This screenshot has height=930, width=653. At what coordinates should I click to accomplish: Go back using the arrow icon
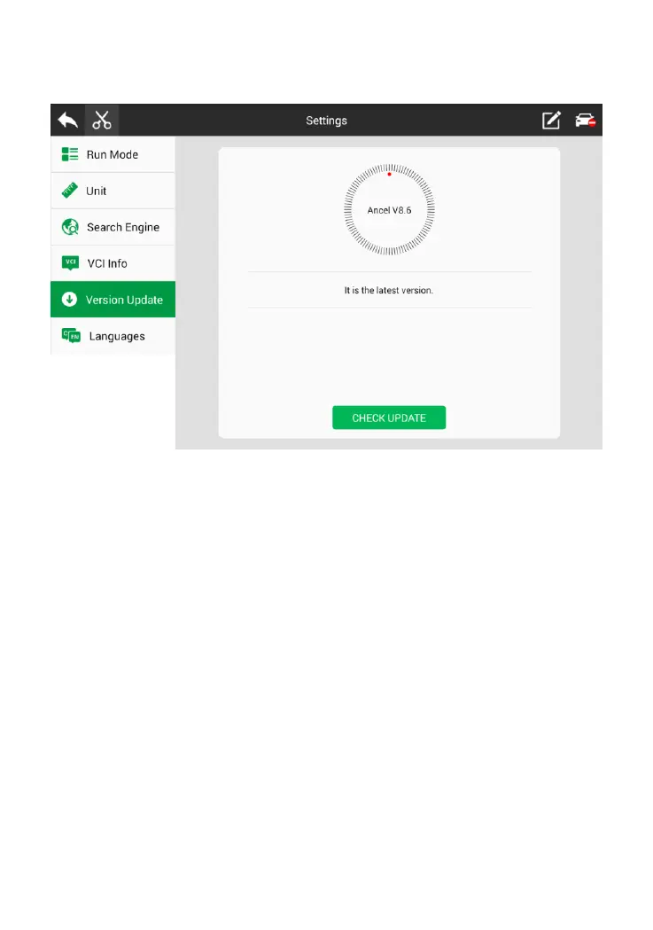67,121
